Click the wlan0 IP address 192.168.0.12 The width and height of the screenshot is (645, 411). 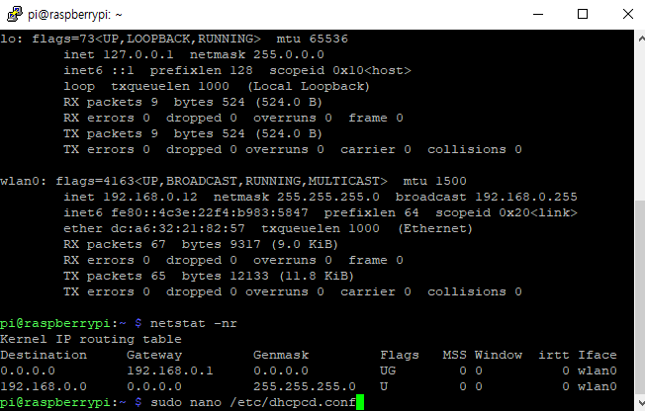(150, 197)
